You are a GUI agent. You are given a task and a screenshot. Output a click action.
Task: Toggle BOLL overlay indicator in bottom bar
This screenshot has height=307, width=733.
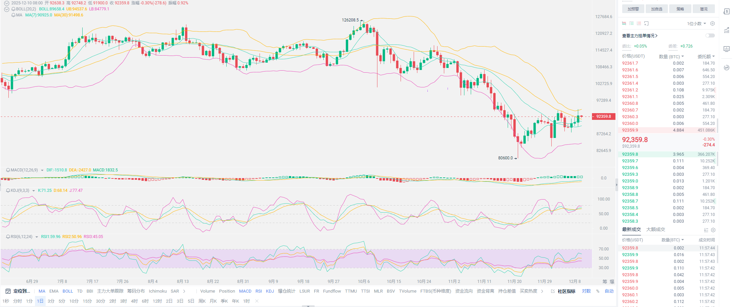(67, 291)
